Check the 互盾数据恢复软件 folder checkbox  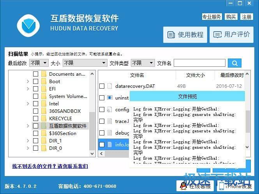(35, 126)
